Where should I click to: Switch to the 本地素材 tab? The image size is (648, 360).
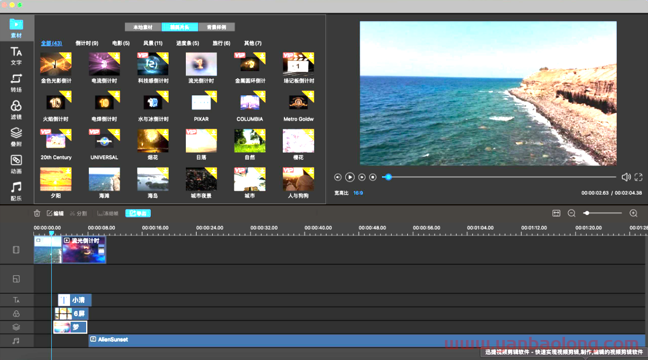[143, 27]
